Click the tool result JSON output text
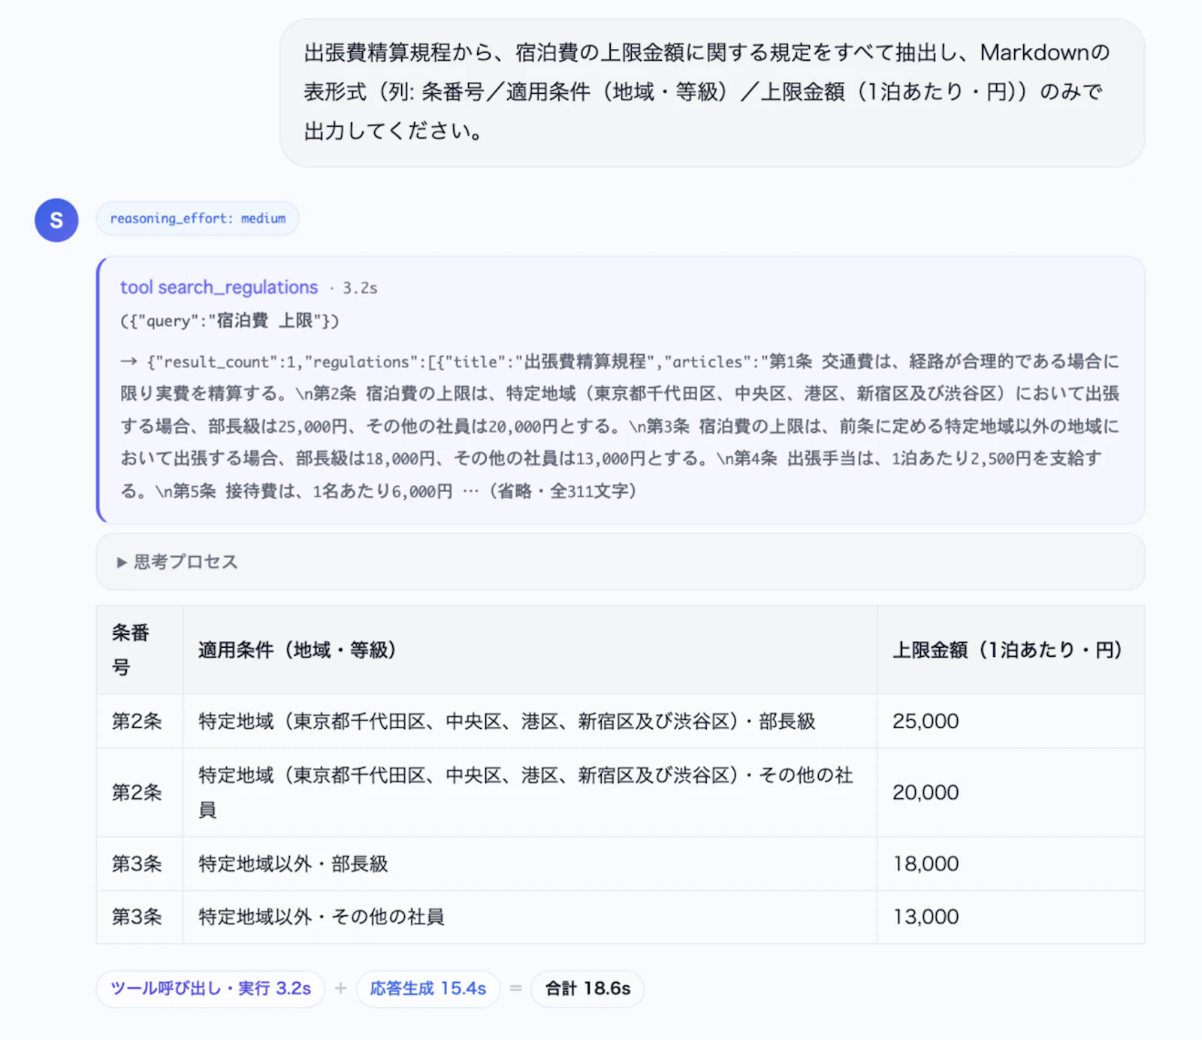Image resolution: width=1202 pixels, height=1040 pixels. 621,426
